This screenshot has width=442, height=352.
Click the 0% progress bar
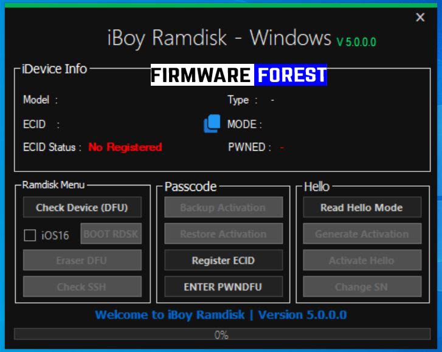point(222,334)
